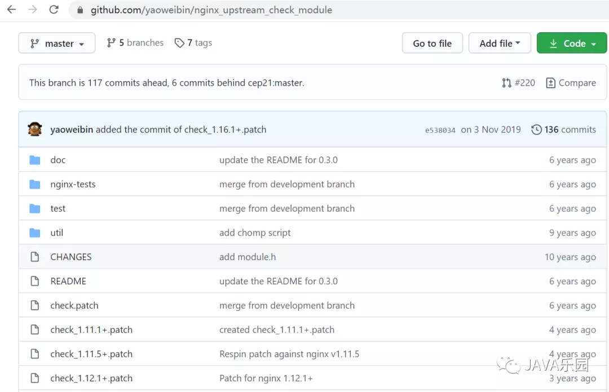
Task: Reload the page with the refresh icon
Action: point(54,10)
